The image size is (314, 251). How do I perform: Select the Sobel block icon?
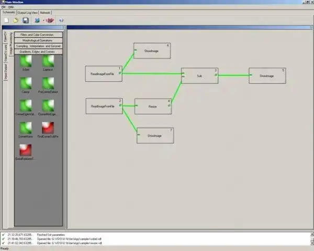coord(26,61)
